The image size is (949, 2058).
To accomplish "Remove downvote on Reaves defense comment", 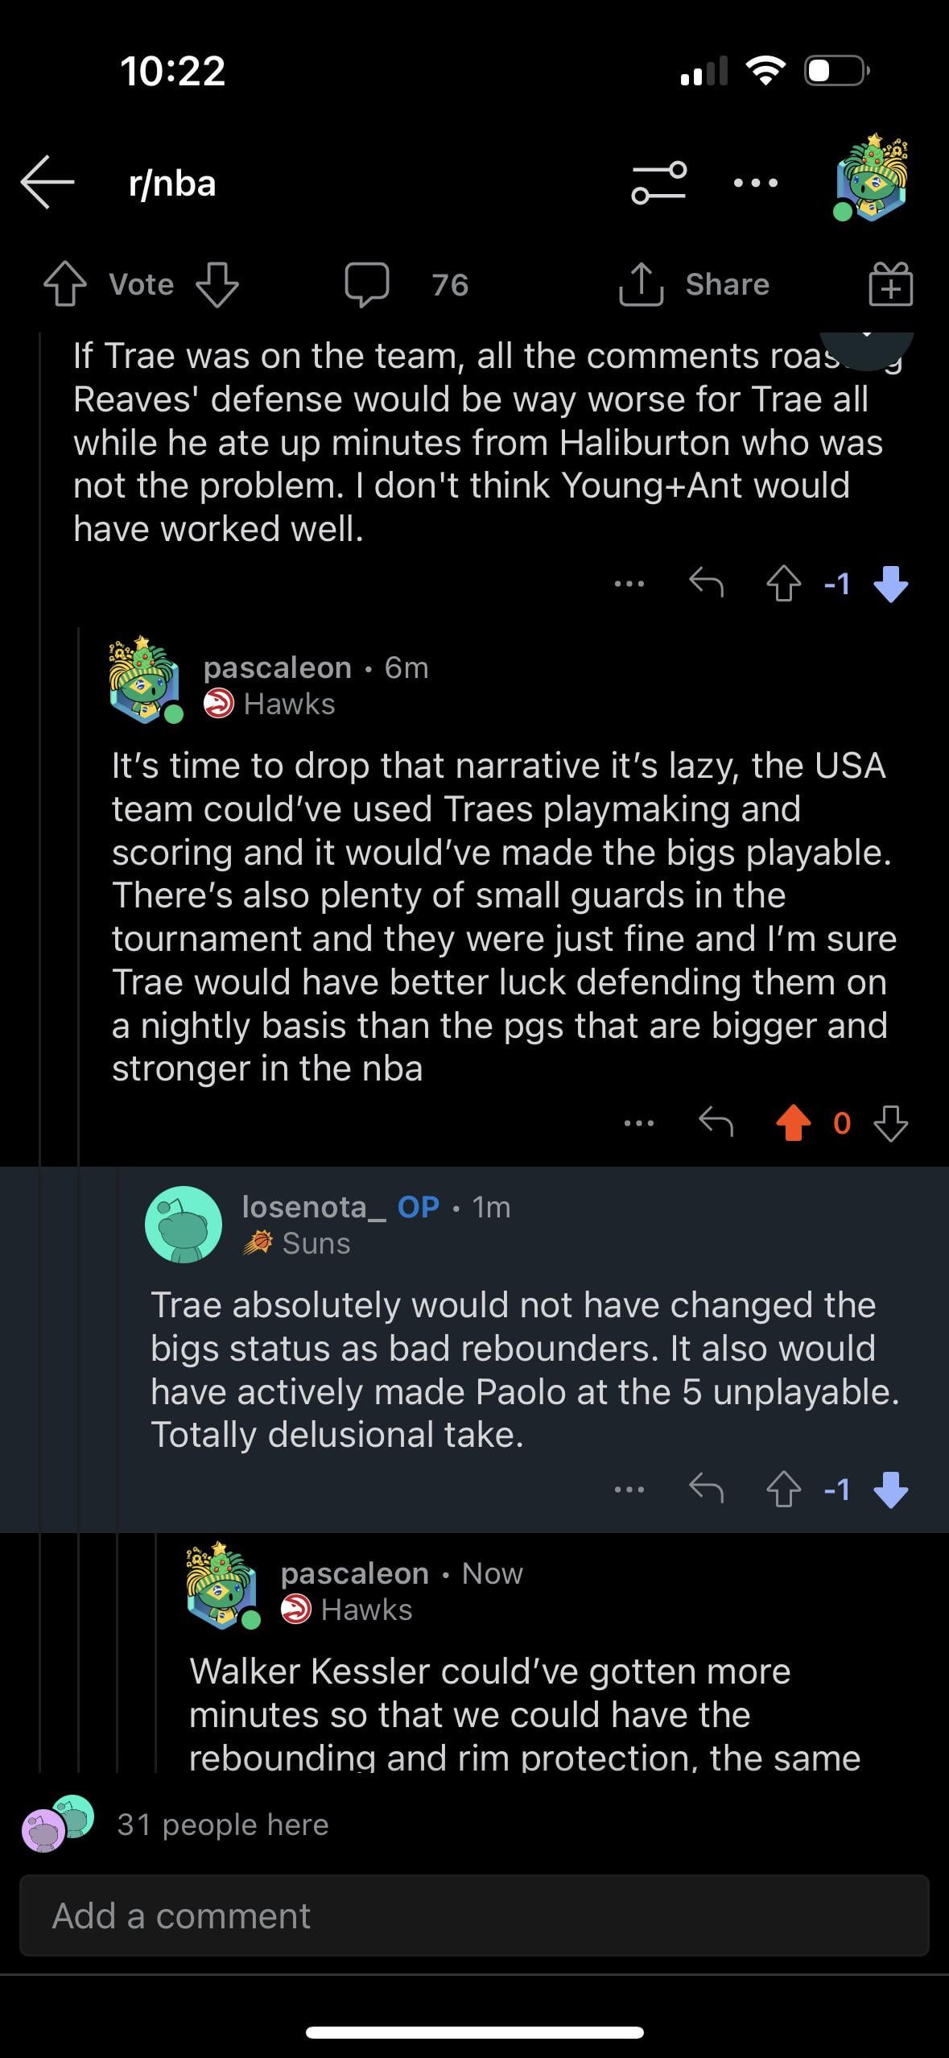I will point(890,584).
